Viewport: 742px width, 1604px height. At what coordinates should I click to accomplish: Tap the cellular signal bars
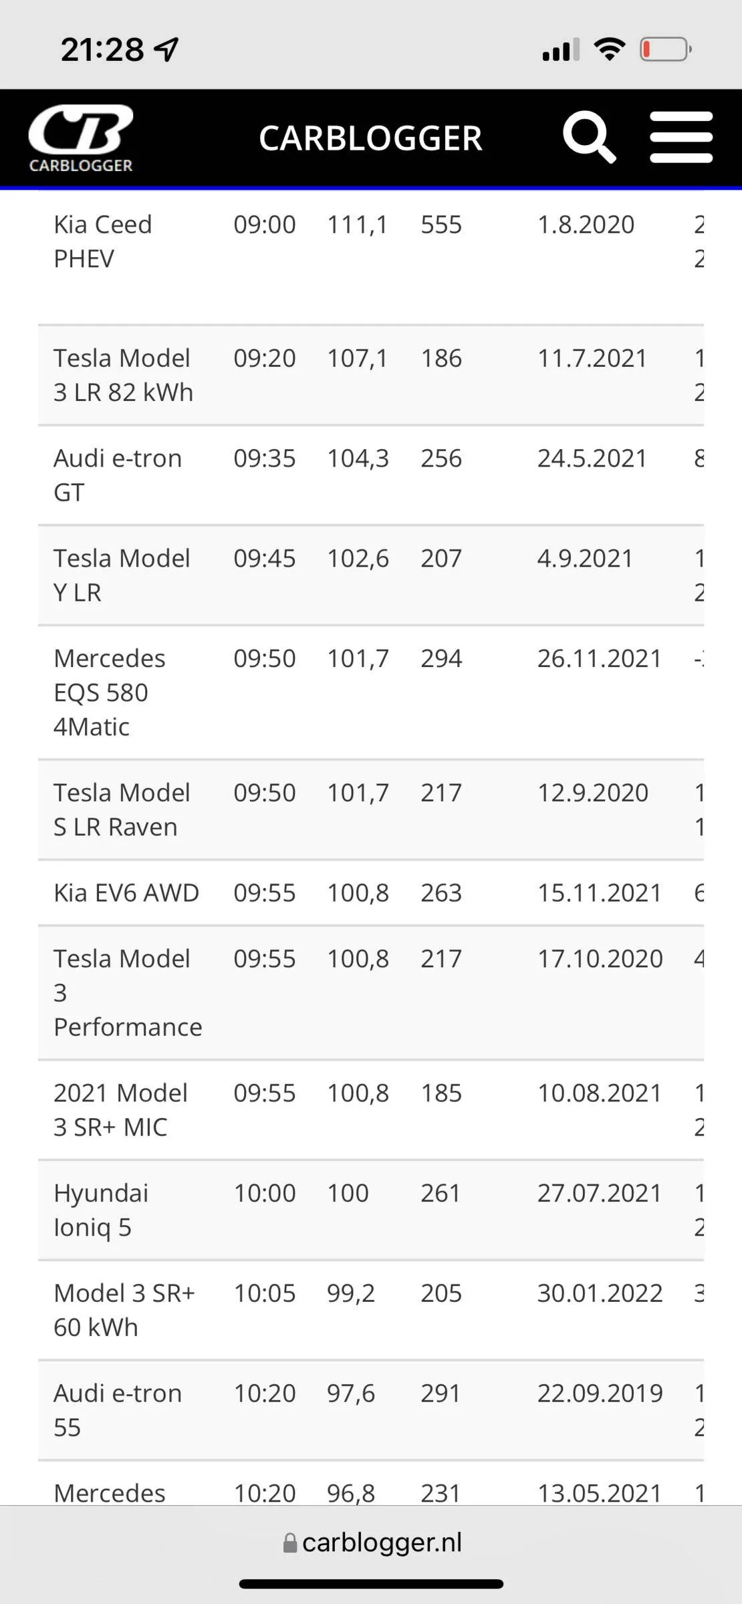560,50
